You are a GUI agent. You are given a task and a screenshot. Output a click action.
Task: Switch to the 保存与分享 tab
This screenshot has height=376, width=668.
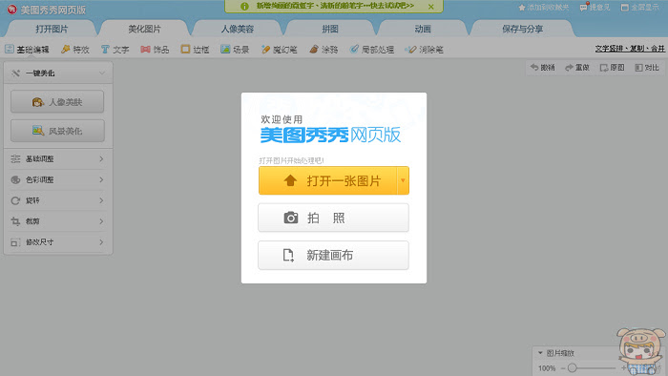[522, 29]
